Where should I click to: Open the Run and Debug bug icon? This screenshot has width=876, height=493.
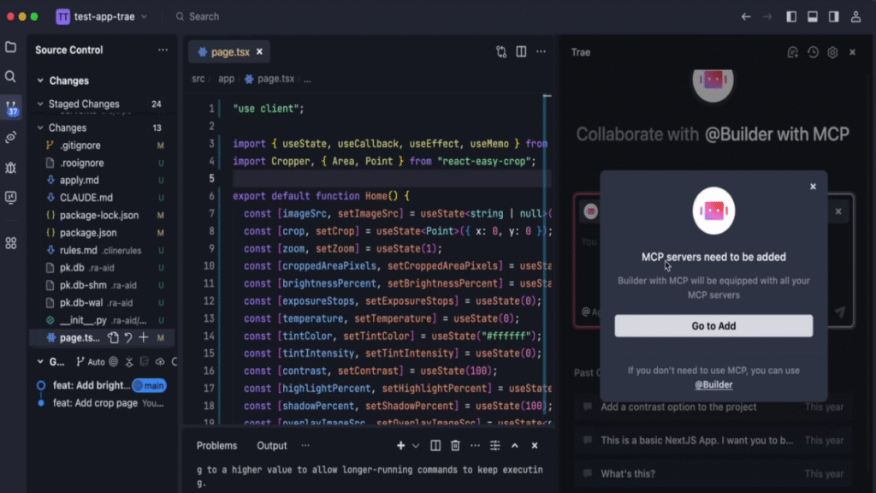coord(10,167)
